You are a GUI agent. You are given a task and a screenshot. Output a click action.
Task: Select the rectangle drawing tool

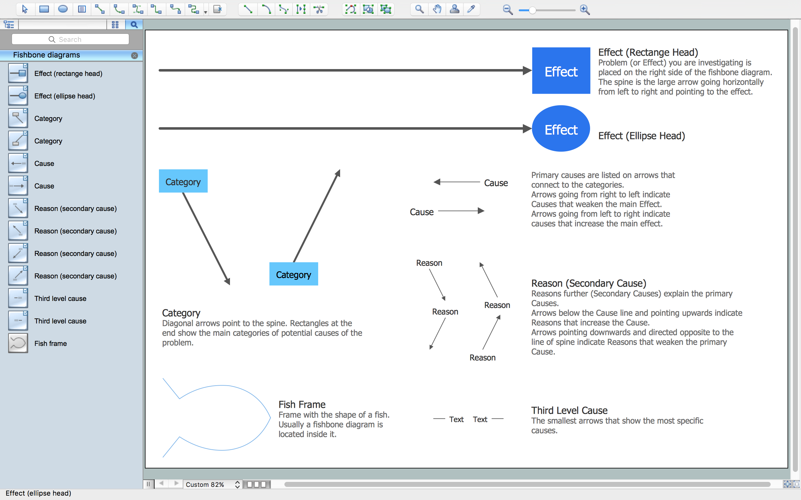pyautogui.click(x=44, y=9)
